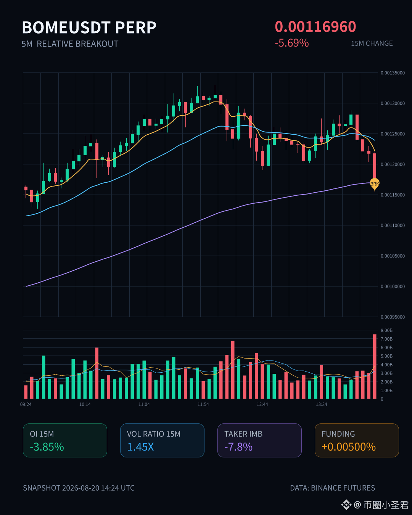Click the BOMEUSDT PERP title
Viewport: 412px width, 515px height.
click(x=89, y=27)
